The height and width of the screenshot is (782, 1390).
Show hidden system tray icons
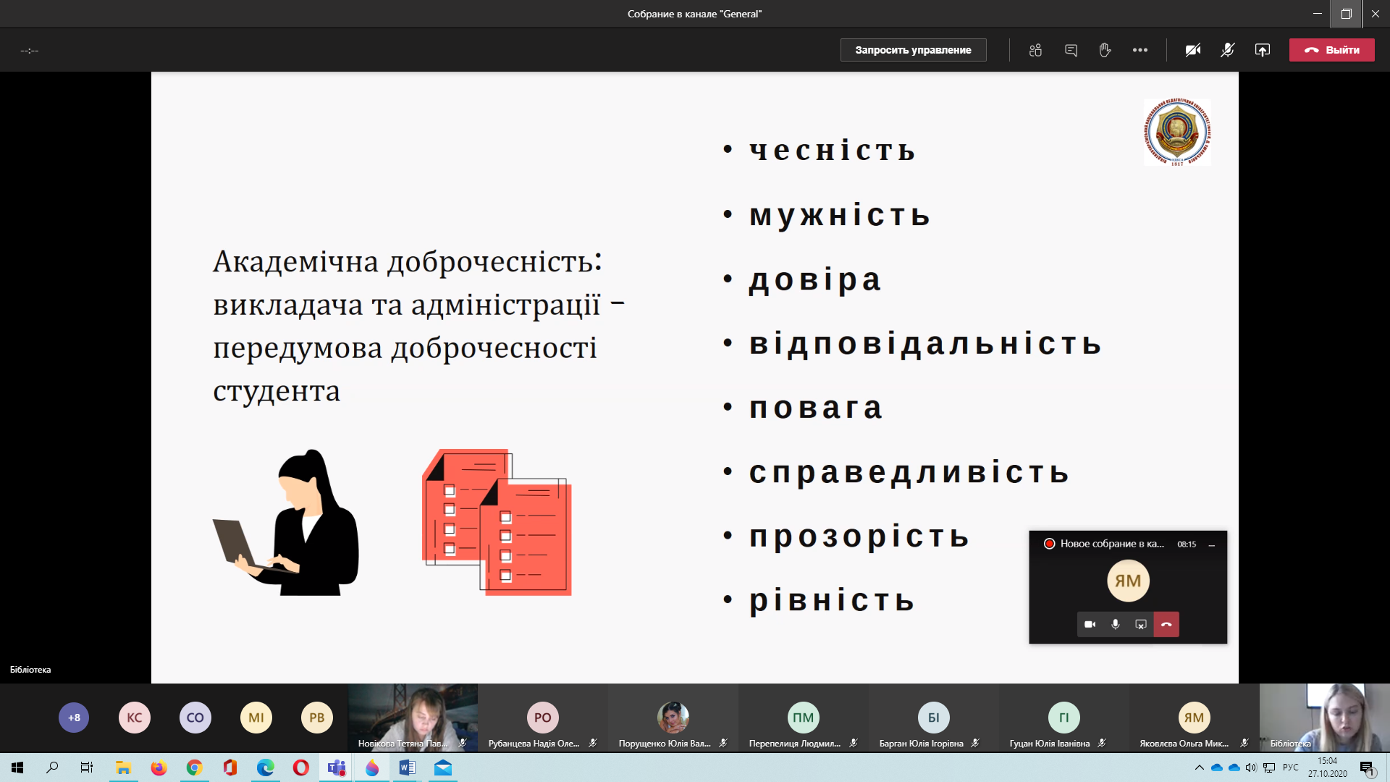[x=1199, y=768]
